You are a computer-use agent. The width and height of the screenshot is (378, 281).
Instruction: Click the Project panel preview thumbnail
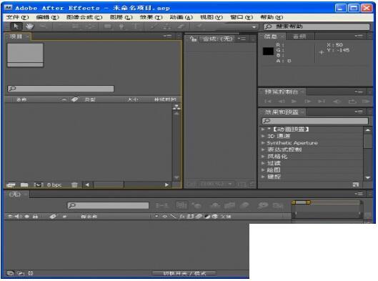(25, 55)
